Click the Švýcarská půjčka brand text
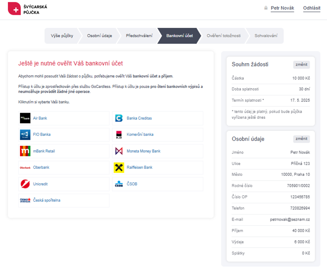This screenshot has height=272, width=327. (x=35, y=10)
